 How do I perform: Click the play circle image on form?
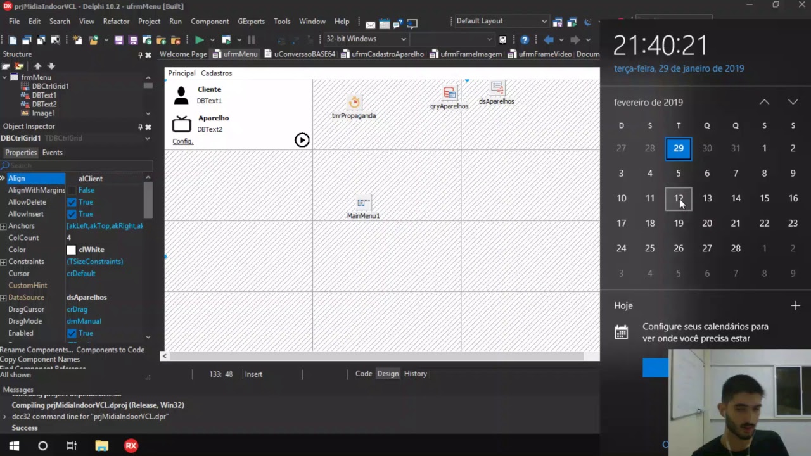tap(302, 140)
